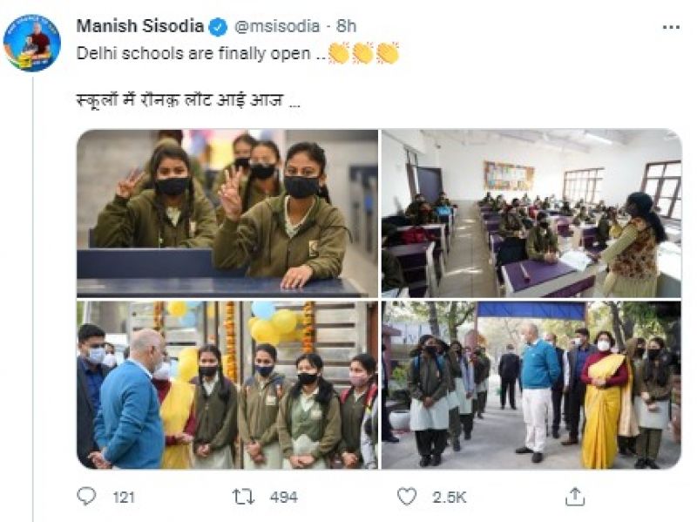Open the @msisodia handle link
The image size is (697, 522).
pyautogui.click(x=278, y=27)
